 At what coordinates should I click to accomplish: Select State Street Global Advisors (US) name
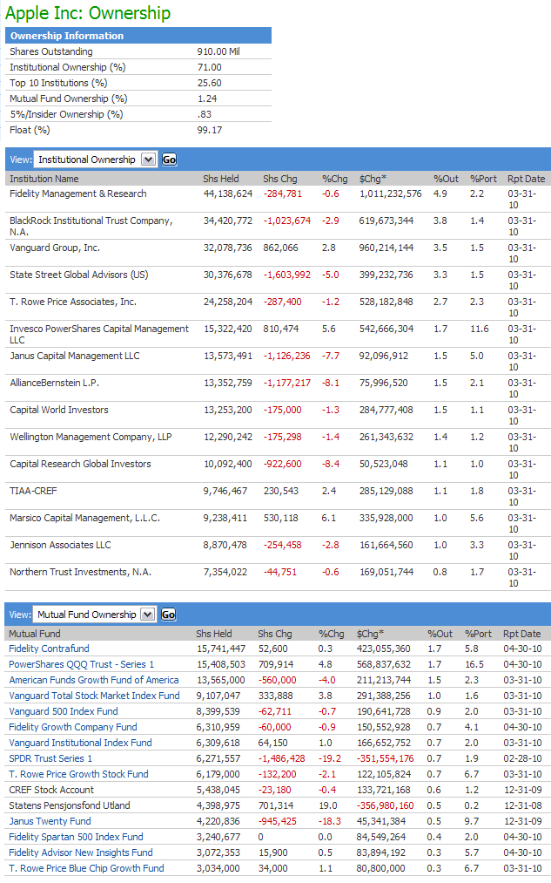(78, 275)
